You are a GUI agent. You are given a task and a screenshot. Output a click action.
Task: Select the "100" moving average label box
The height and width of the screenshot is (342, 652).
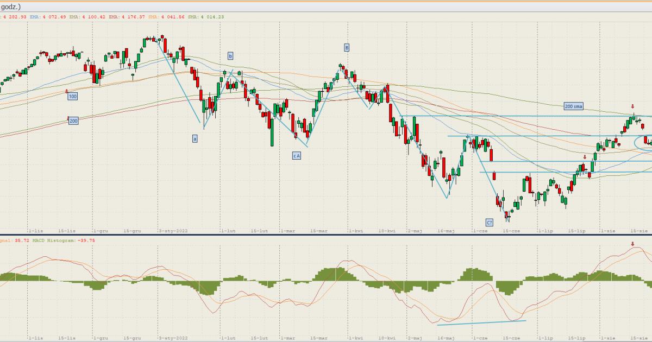pos(72,96)
